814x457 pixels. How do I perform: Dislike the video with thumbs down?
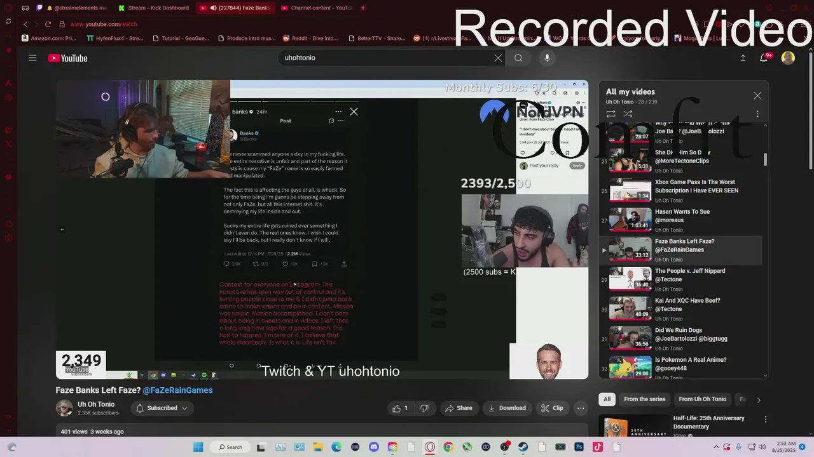point(424,408)
